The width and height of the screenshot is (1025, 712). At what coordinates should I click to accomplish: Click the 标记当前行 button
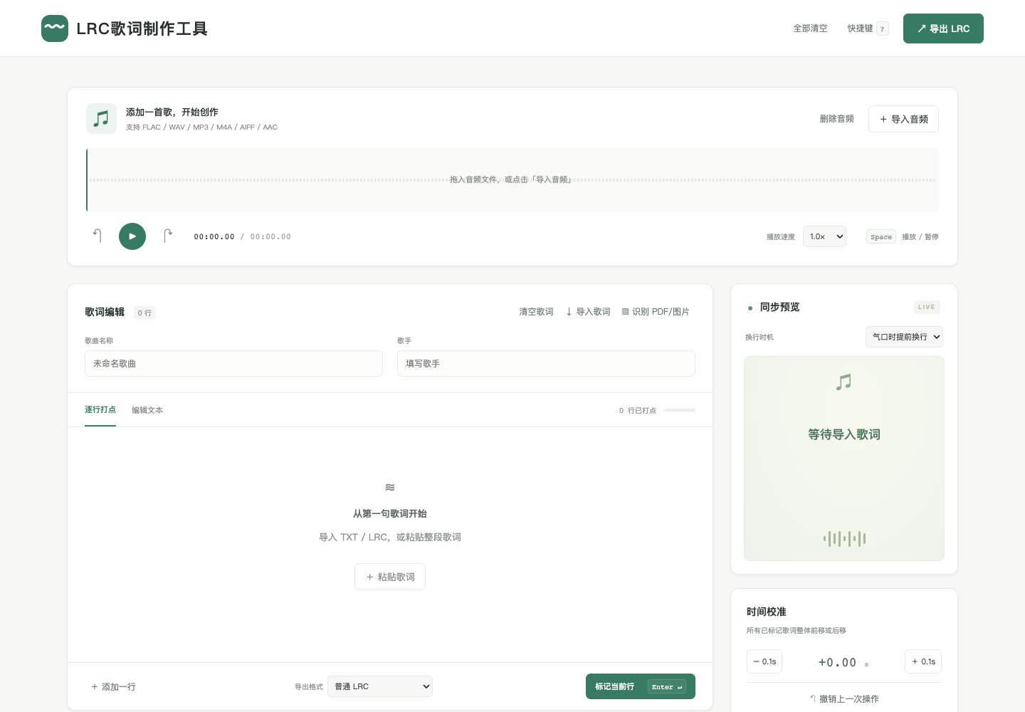coord(641,686)
